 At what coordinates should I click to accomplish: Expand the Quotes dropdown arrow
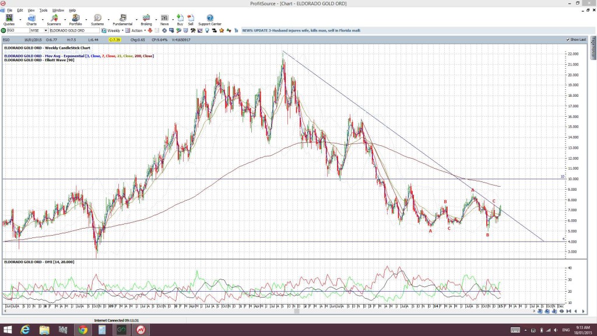point(20,20)
